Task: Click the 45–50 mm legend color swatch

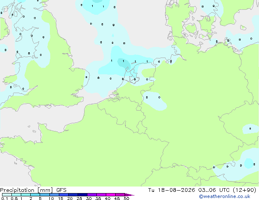Action: click(x=120, y=195)
